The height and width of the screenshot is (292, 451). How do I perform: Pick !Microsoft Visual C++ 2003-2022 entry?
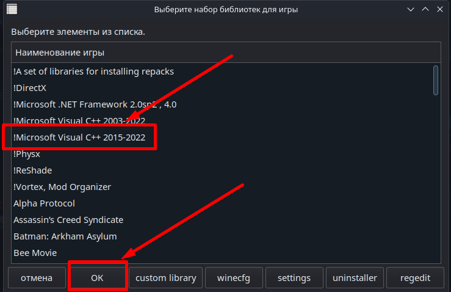[79, 121]
